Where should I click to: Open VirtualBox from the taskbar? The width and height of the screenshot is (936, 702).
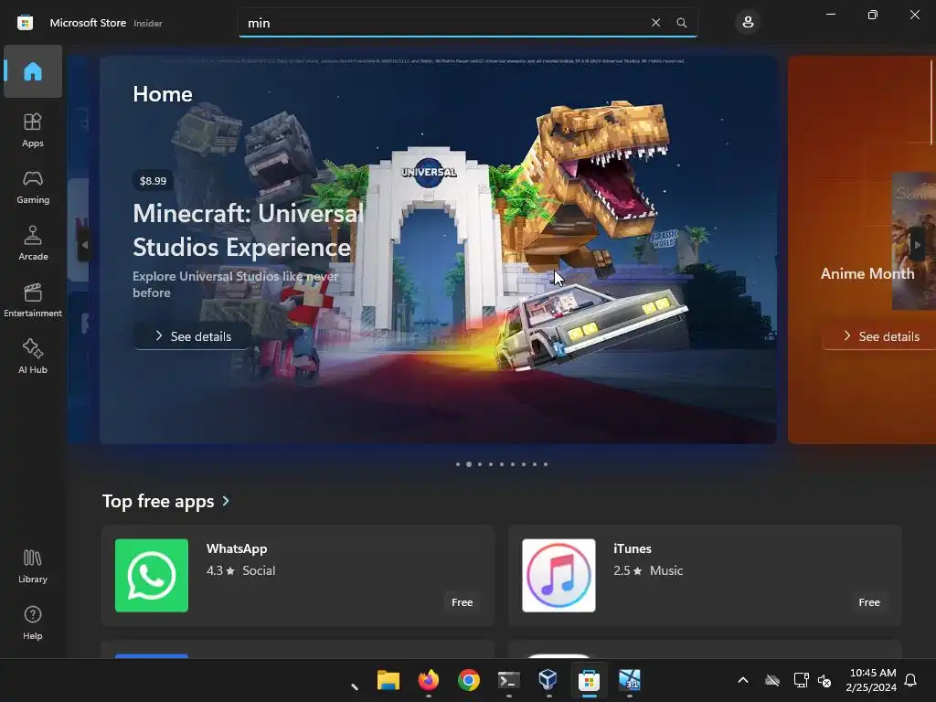[548, 680]
